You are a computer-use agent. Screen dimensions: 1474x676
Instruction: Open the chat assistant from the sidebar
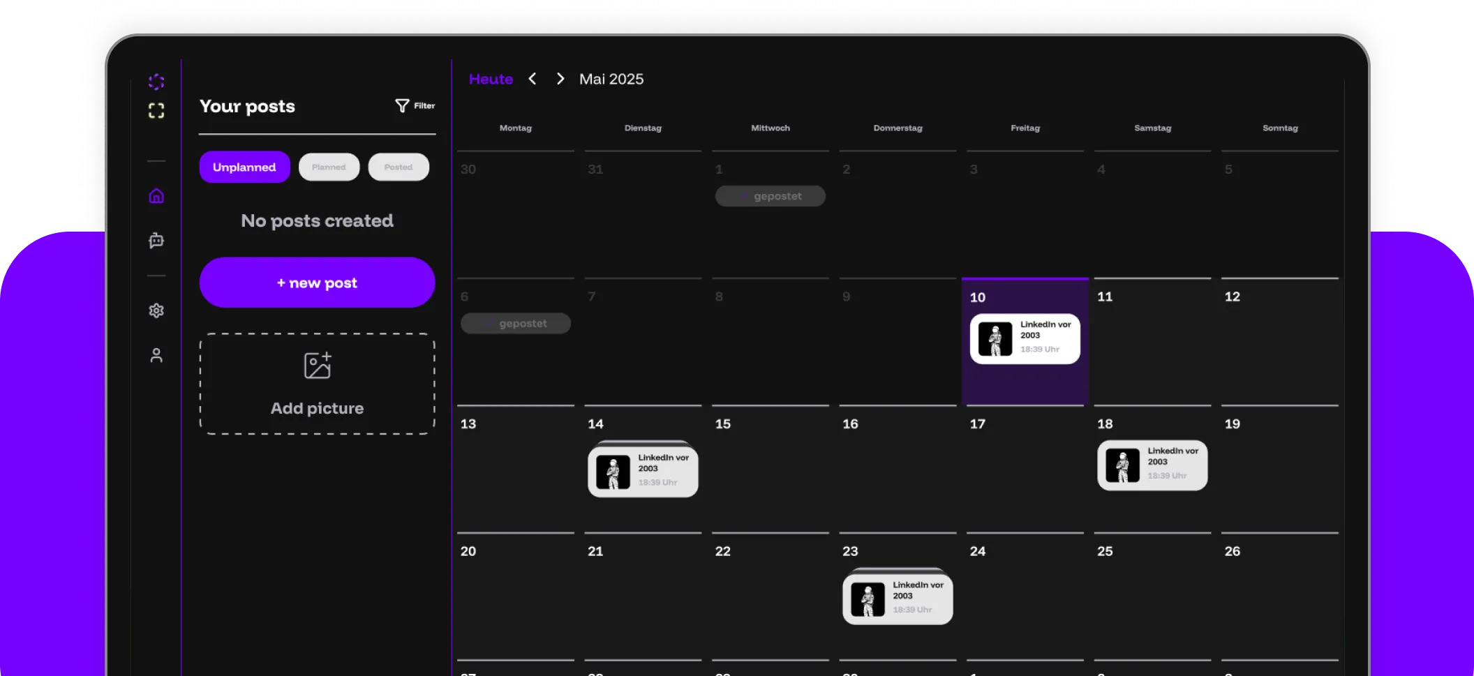[156, 240]
